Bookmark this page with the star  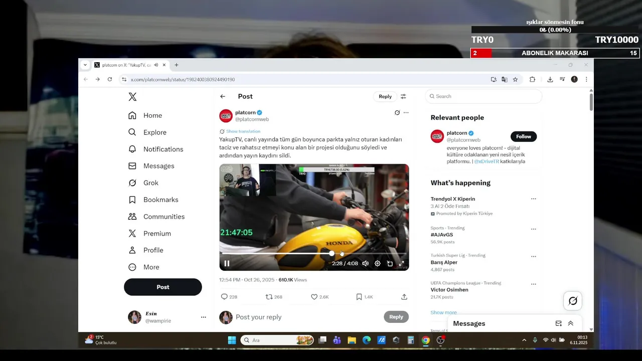[515, 79]
